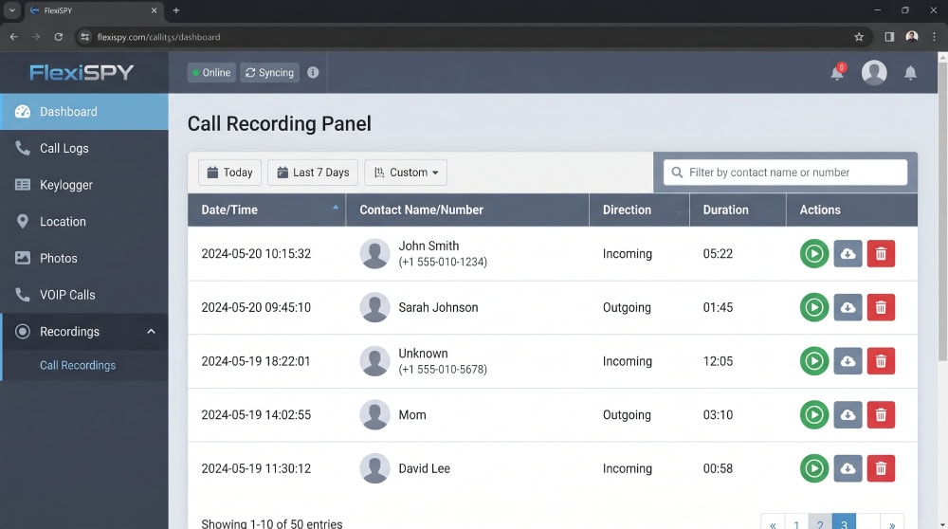This screenshot has height=529, width=948.
Task: Filter recordings by Today
Action: click(229, 173)
